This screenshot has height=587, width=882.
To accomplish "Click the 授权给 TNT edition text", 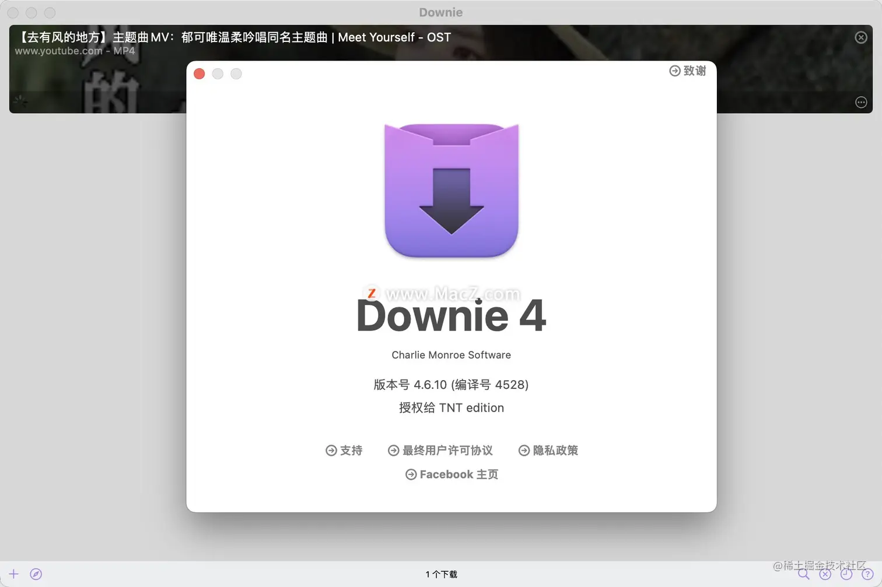I will 451,407.
